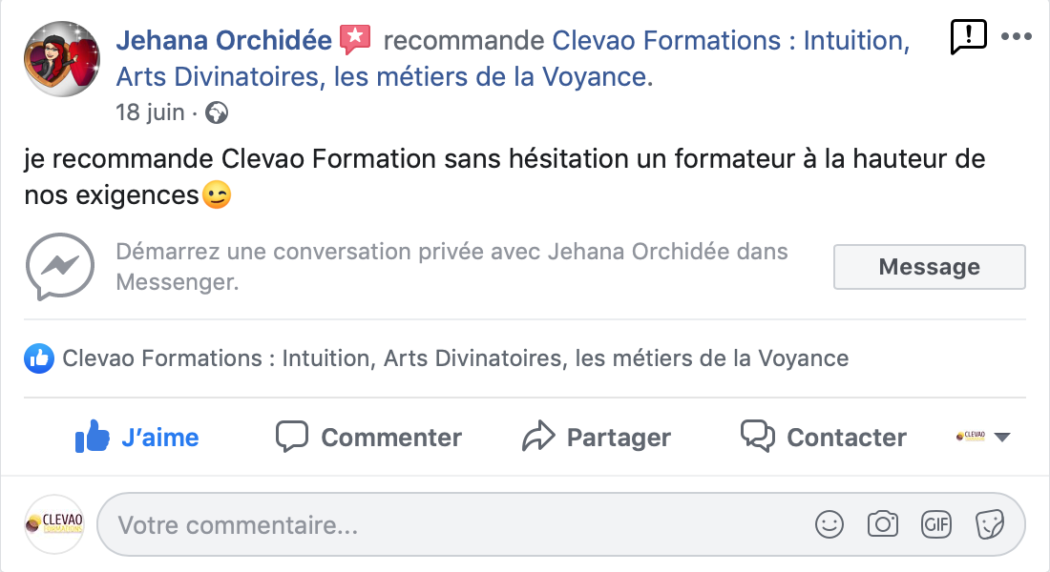The height and width of the screenshot is (572, 1050).
Task: Click the public globe privacy icon
Action: click(217, 112)
